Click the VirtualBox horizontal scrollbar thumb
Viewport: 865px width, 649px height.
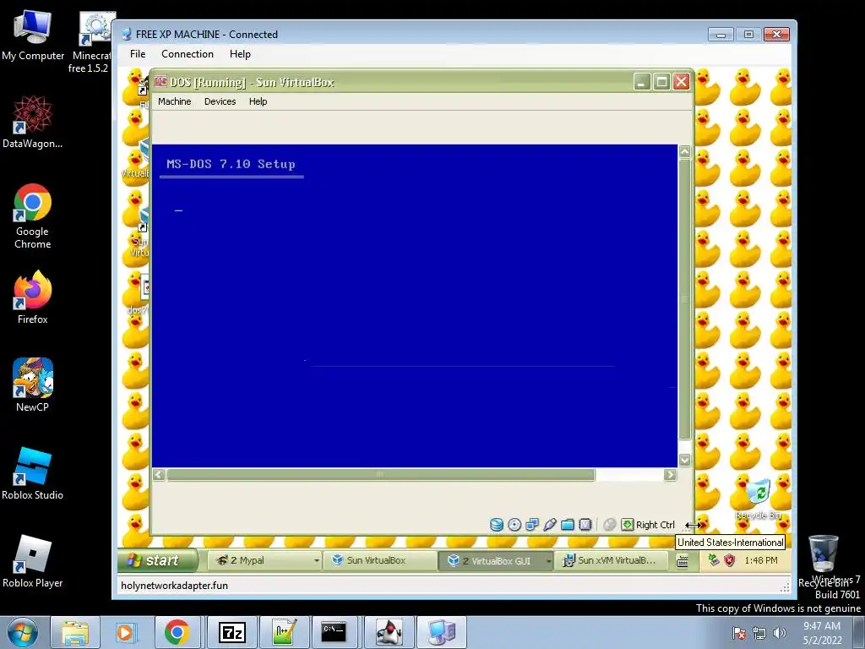point(381,475)
